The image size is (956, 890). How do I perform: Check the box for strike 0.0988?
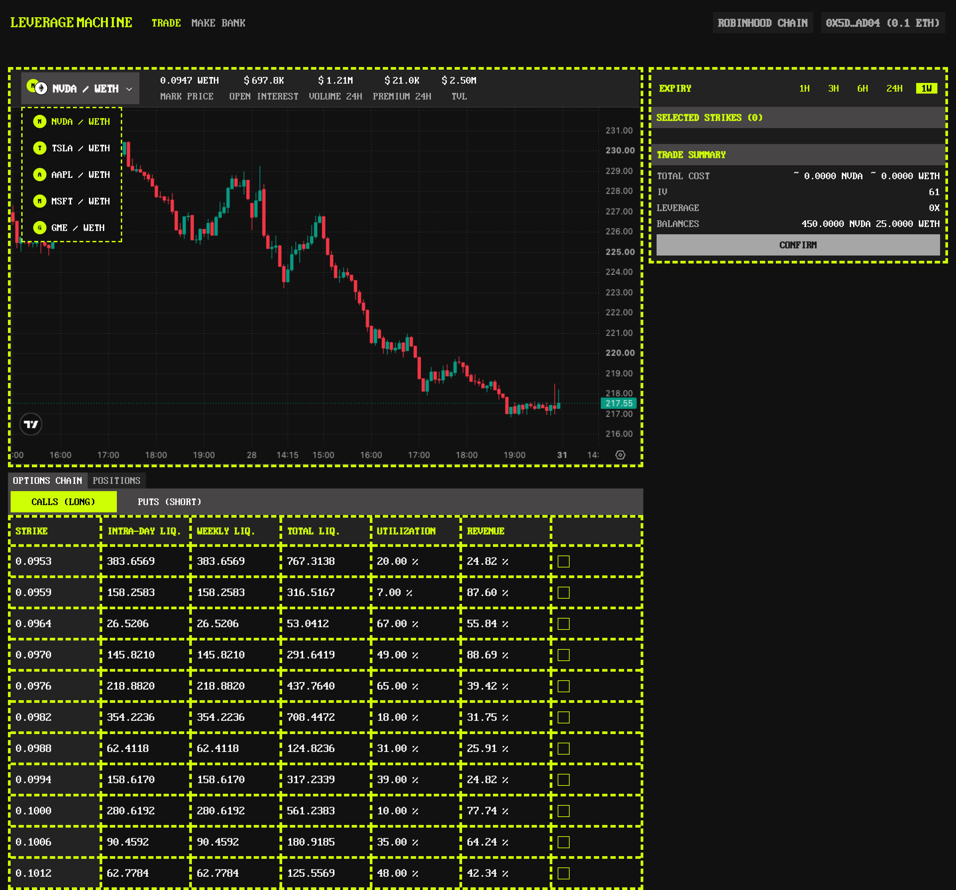(x=564, y=749)
